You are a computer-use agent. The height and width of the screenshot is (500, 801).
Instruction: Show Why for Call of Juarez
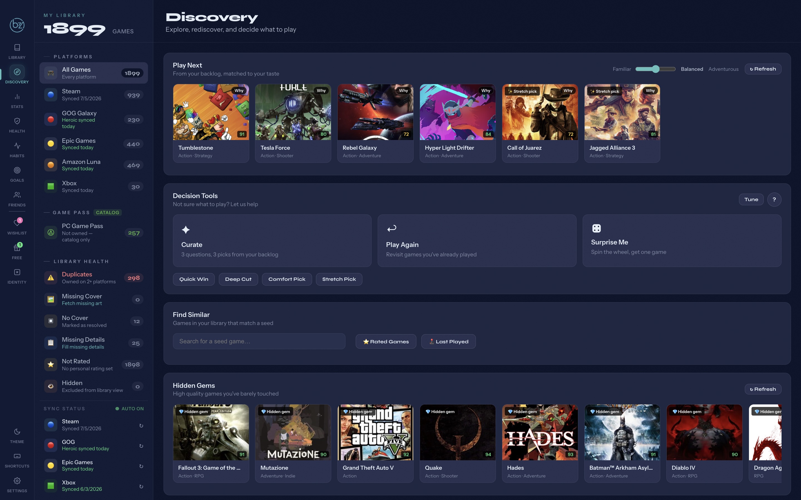568,91
